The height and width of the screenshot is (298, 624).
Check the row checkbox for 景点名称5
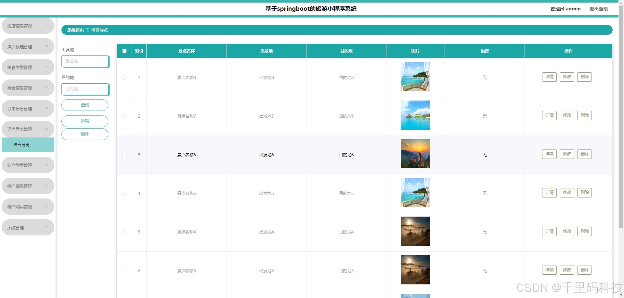coord(124,193)
